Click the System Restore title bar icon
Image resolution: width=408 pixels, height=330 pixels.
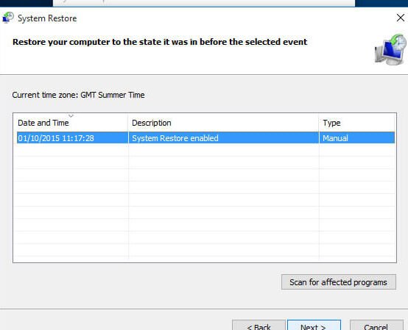[x=8, y=18]
